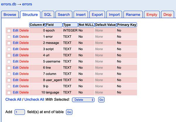This screenshot has height=122, width=176.
Task: Check the checkbox for the epoch row
Action: point(9,30)
